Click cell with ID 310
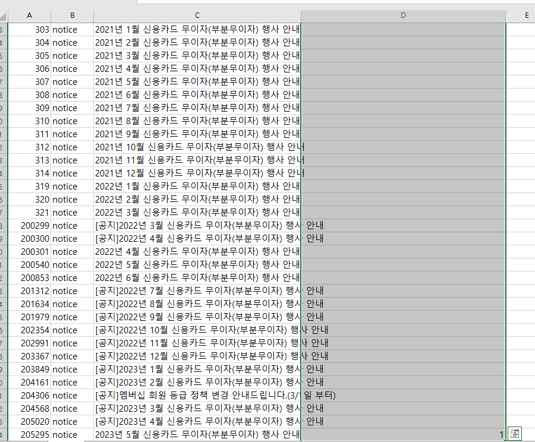The width and height of the screenshot is (535, 442). pos(29,121)
